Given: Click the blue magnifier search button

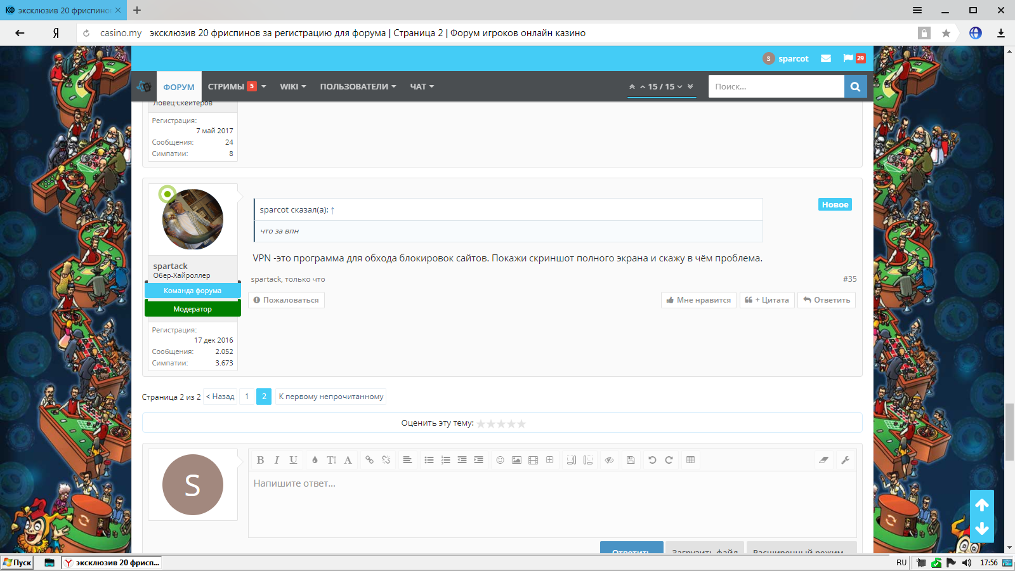Looking at the screenshot, I should (x=855, y=87).
